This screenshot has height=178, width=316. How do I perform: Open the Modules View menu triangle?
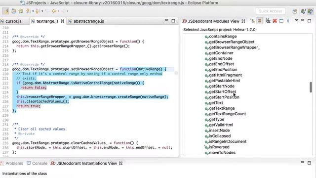(x=297, y=20)
